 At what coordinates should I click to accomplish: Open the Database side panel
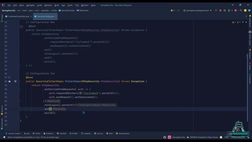tap(250, 54)
